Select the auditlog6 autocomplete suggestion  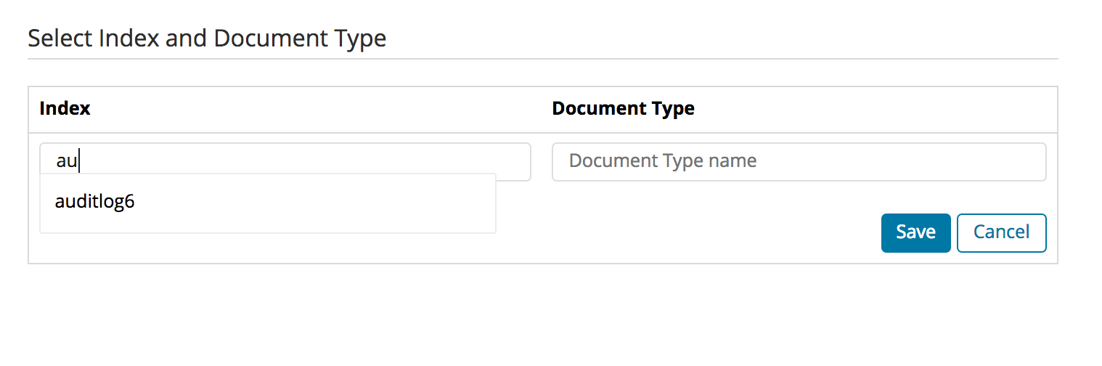(x=267, y=203)
